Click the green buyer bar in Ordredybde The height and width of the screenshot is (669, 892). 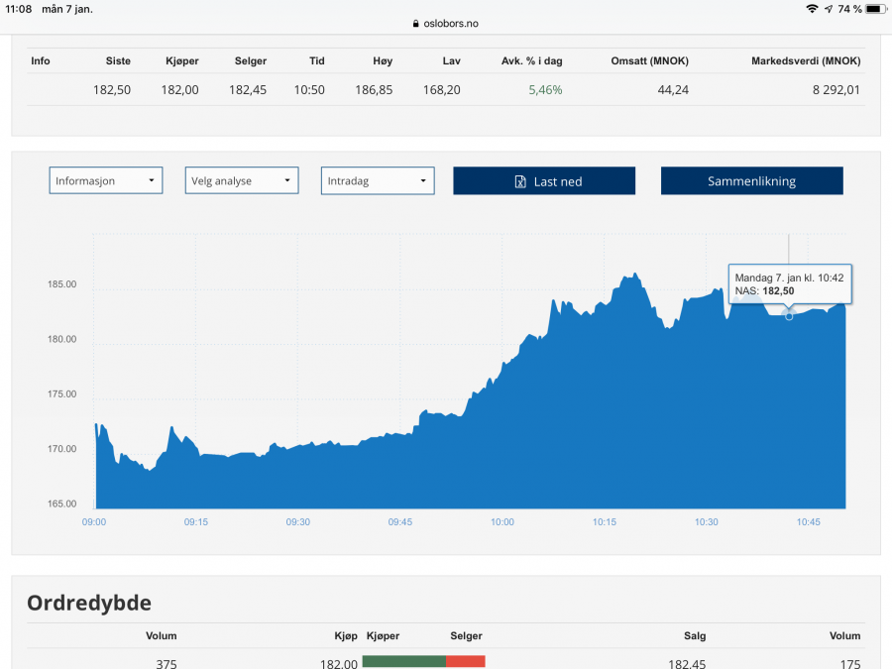(x=403, y=662)
